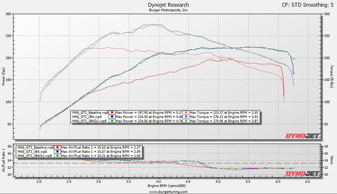The height and width of the screenshot is (194, 337).
Task: Click the Power (hp) axis label
Action: click(3, 76)
